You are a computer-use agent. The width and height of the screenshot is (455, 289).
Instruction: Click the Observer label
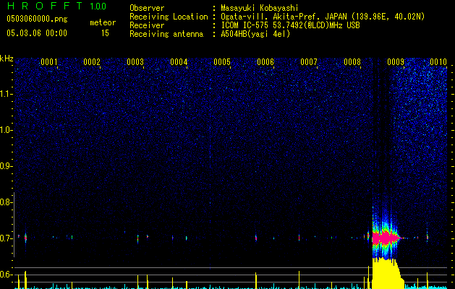[147, 8]
